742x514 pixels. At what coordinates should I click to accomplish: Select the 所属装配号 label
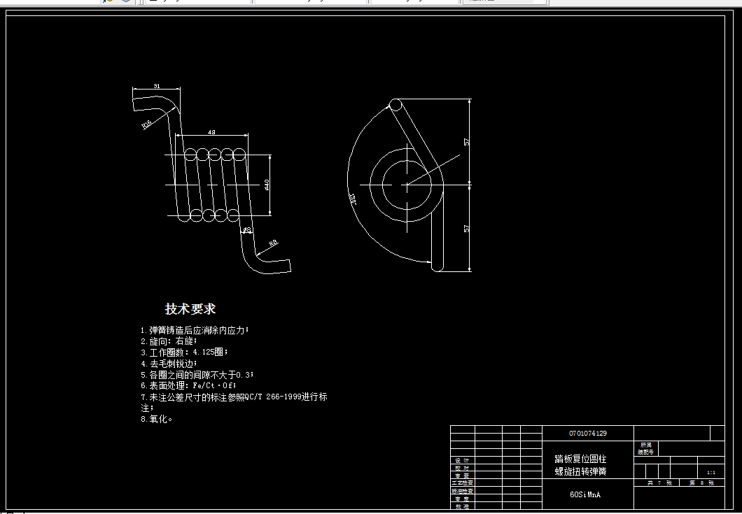tap(646, 449)
